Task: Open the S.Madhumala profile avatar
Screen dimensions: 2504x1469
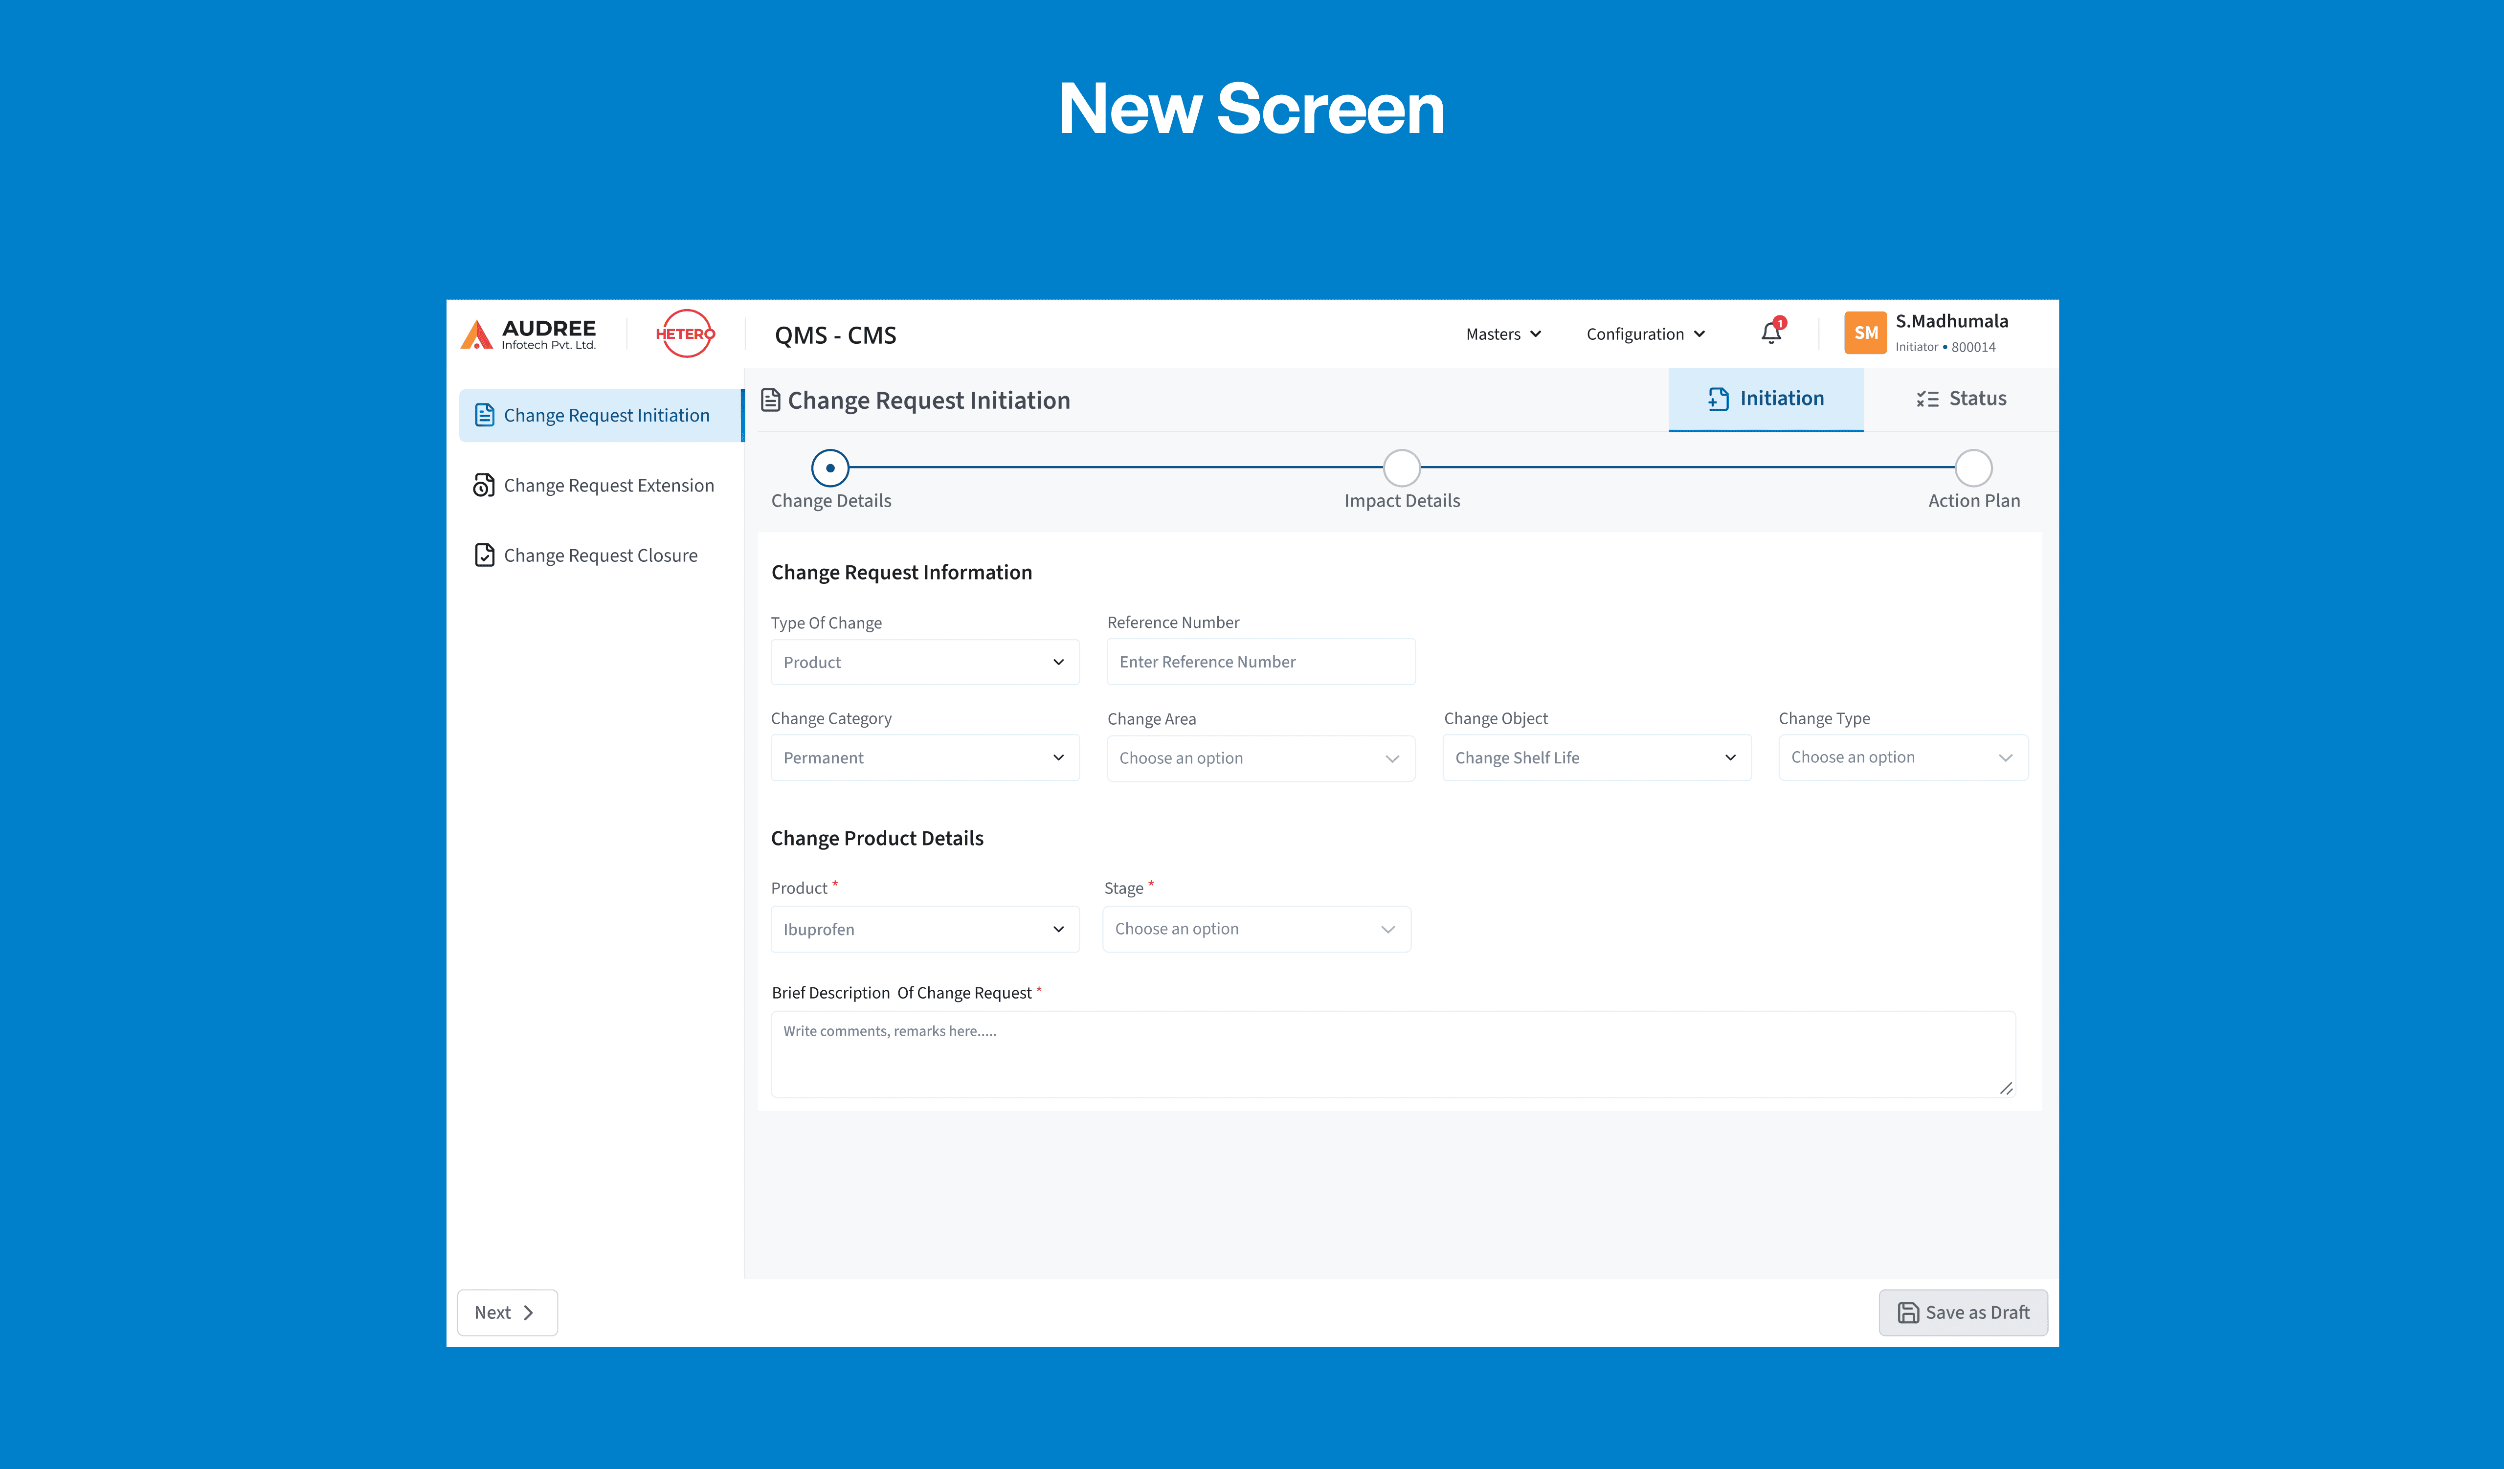Action: point(1865,334)
